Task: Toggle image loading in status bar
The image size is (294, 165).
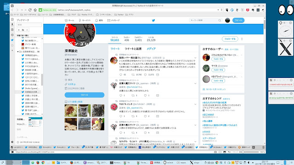Action: point(225,152)
